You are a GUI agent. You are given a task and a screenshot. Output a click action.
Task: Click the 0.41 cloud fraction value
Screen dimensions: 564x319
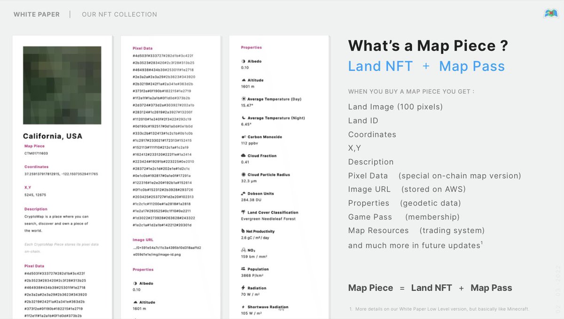(x=245, y=162)
